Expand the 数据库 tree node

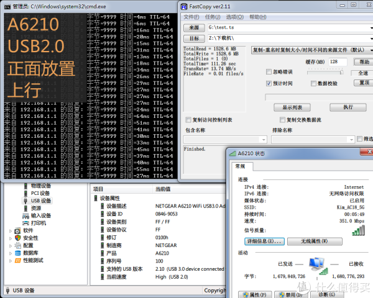(10, 253)
